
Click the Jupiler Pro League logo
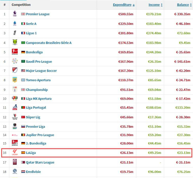[15, 135]
